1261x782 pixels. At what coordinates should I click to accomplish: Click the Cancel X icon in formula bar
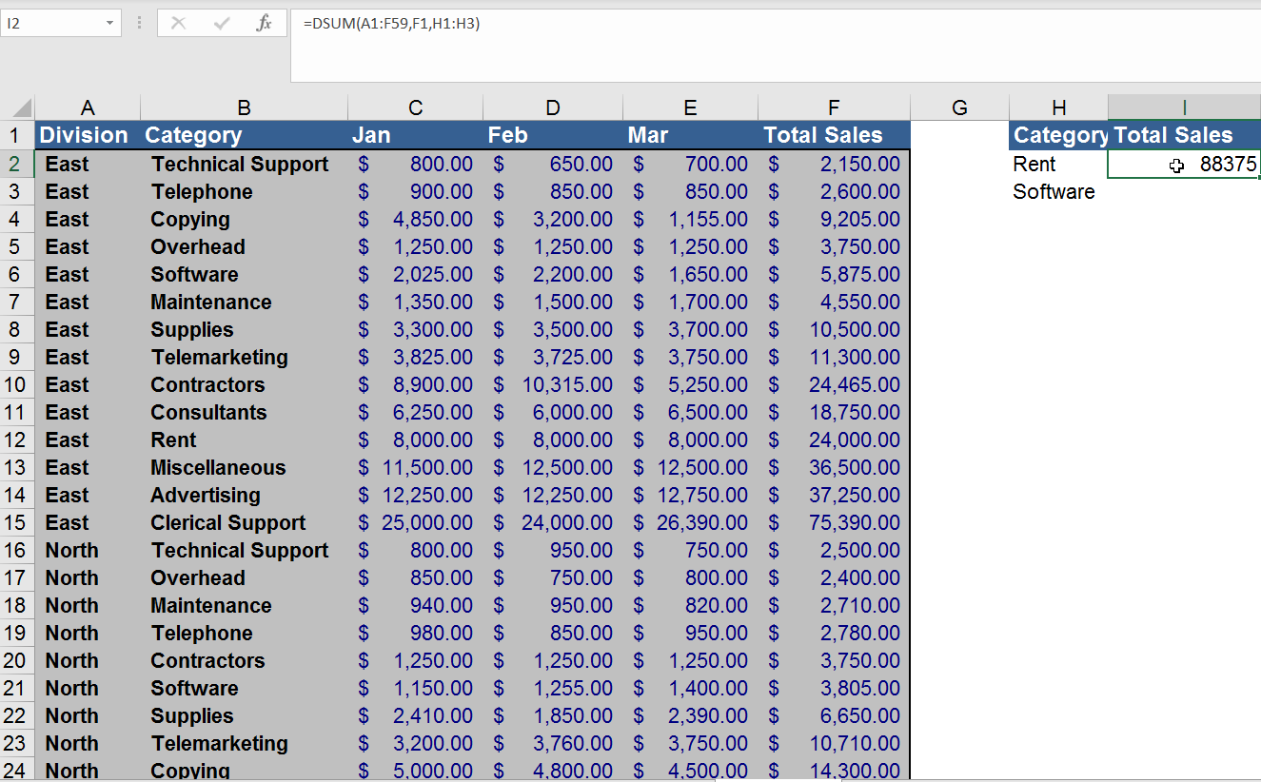178,24
